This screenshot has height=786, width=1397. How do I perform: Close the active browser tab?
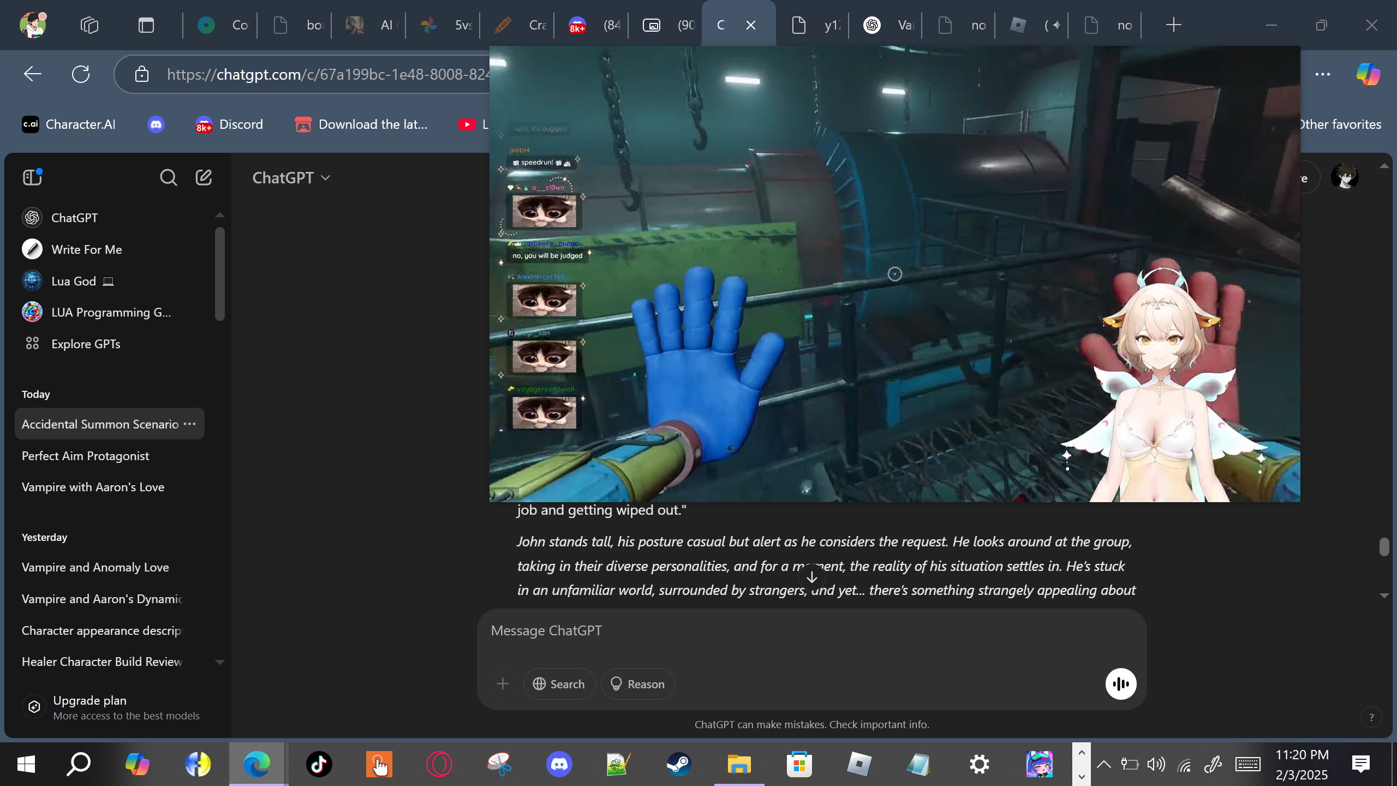[751, 25]
